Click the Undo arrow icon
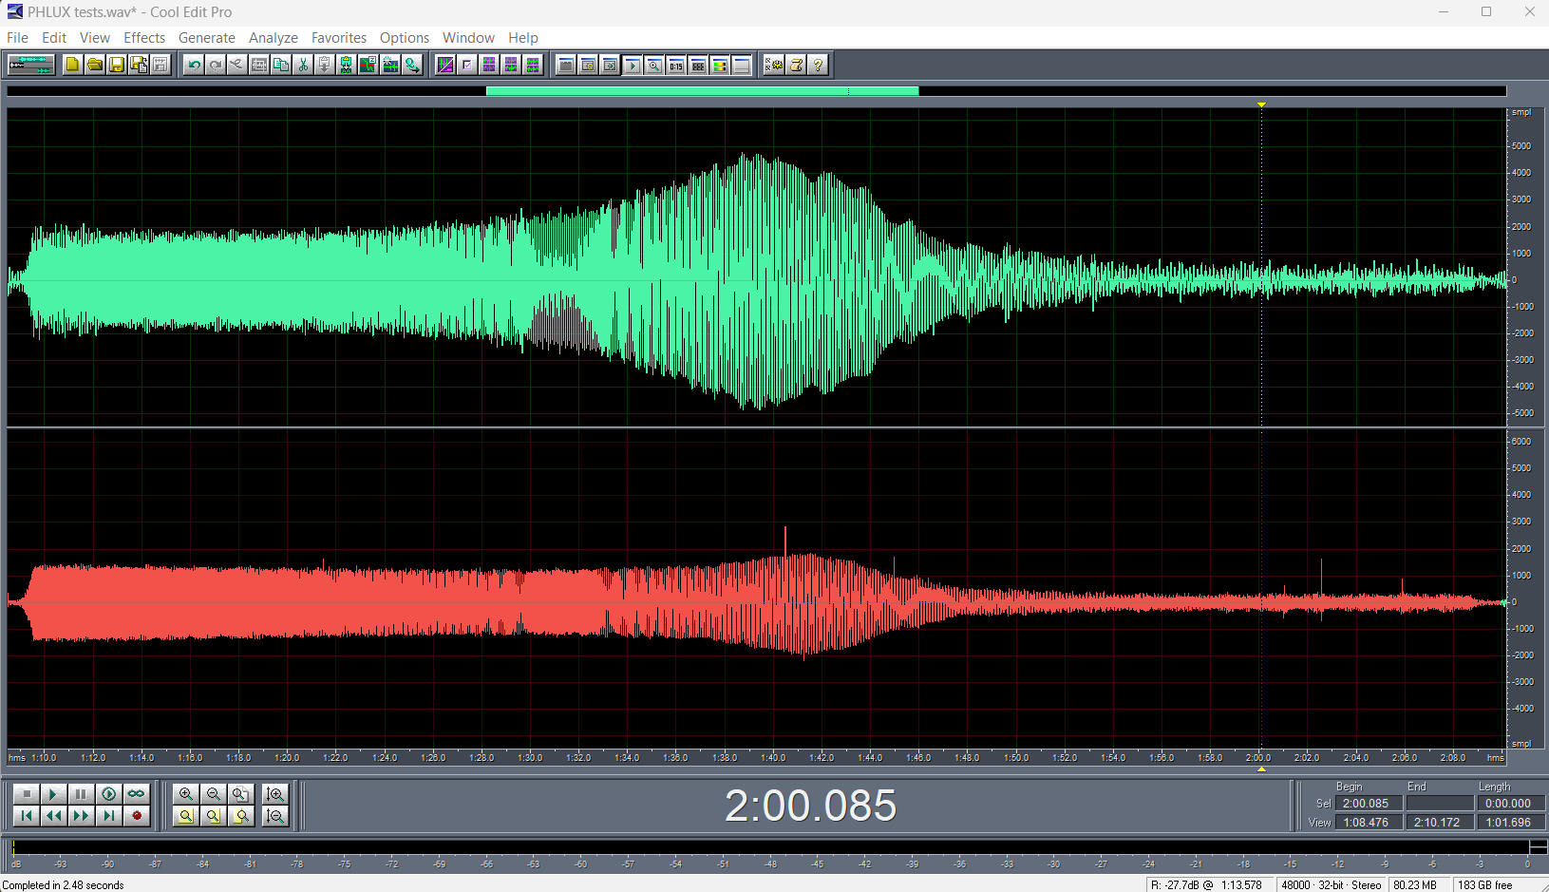The width and height of the screenshot is (1549, 892). click(x=194, y=65)
